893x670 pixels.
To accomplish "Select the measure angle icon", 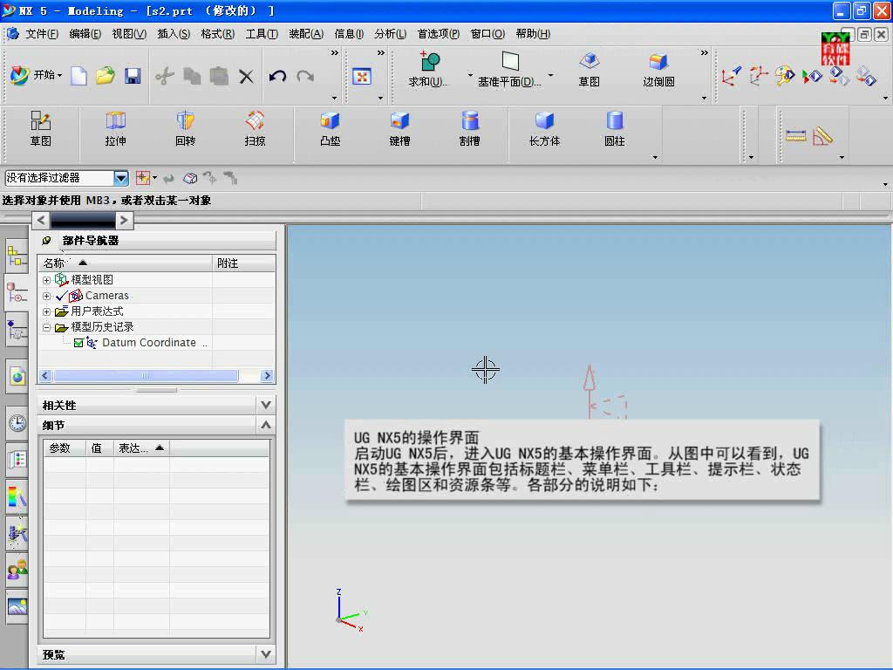I will (x=822, y=135).
